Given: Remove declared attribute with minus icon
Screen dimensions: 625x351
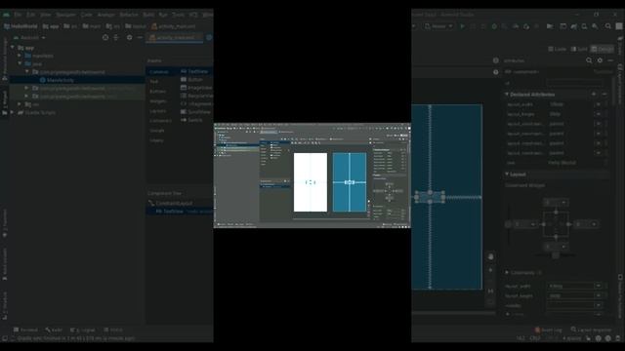Looking at the screenshot, I should coord(604,95).
